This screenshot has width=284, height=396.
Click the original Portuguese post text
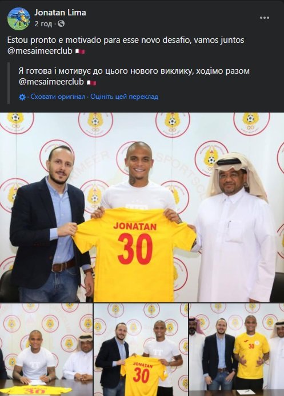pos(126,46)
